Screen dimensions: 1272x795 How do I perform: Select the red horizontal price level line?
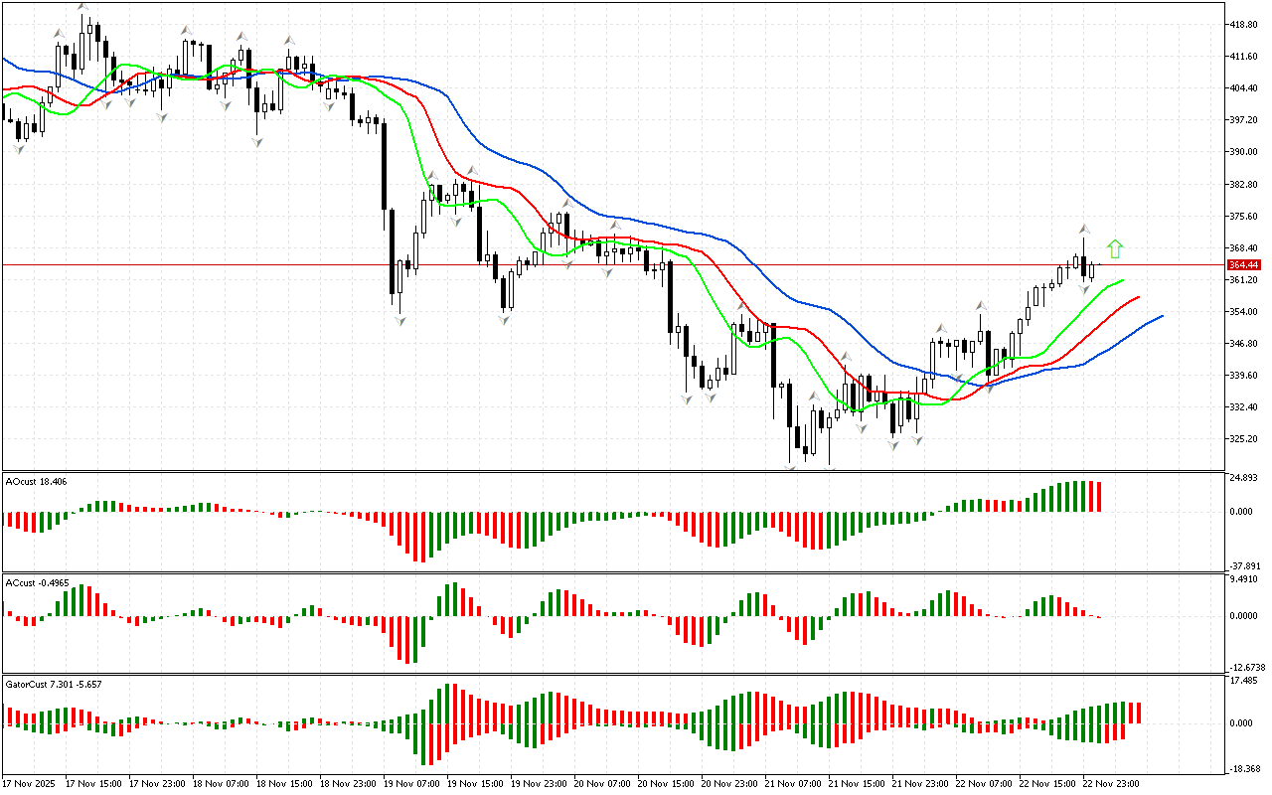pyautogui.click(x=596, y=265)
